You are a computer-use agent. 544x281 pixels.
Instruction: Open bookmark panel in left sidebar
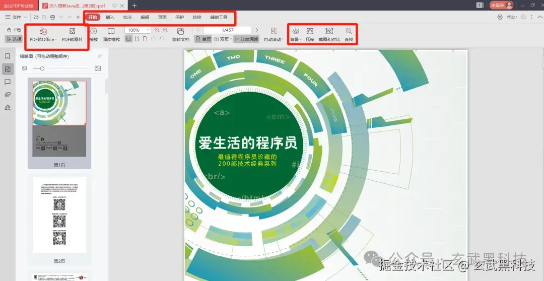pyautogui.click(x=8, y=56)
